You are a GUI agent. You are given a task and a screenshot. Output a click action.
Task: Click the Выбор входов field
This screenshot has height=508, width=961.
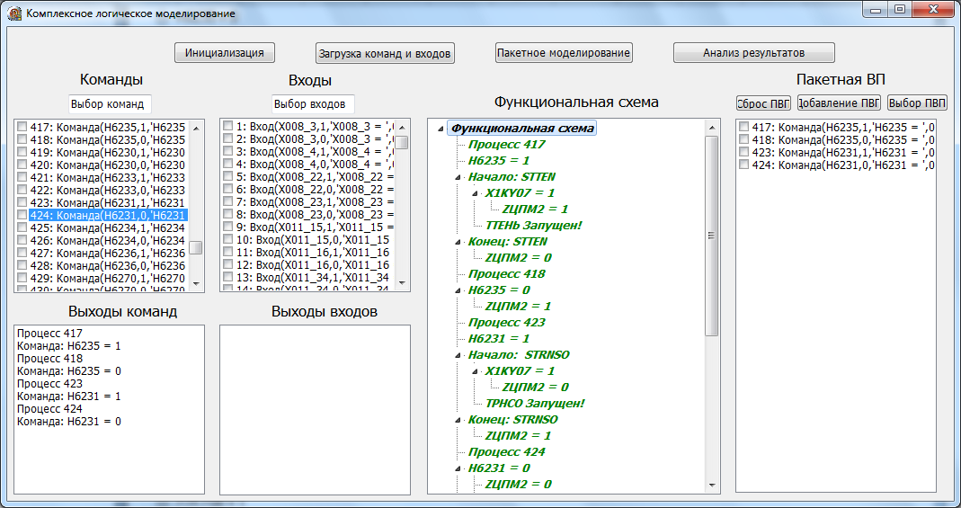[313, 103]
